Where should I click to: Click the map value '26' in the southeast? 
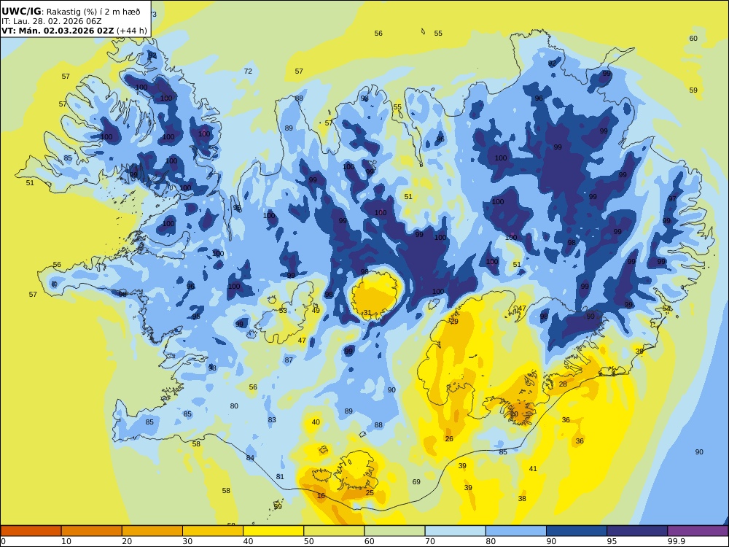pyautogui.click(x=449, y=438)
